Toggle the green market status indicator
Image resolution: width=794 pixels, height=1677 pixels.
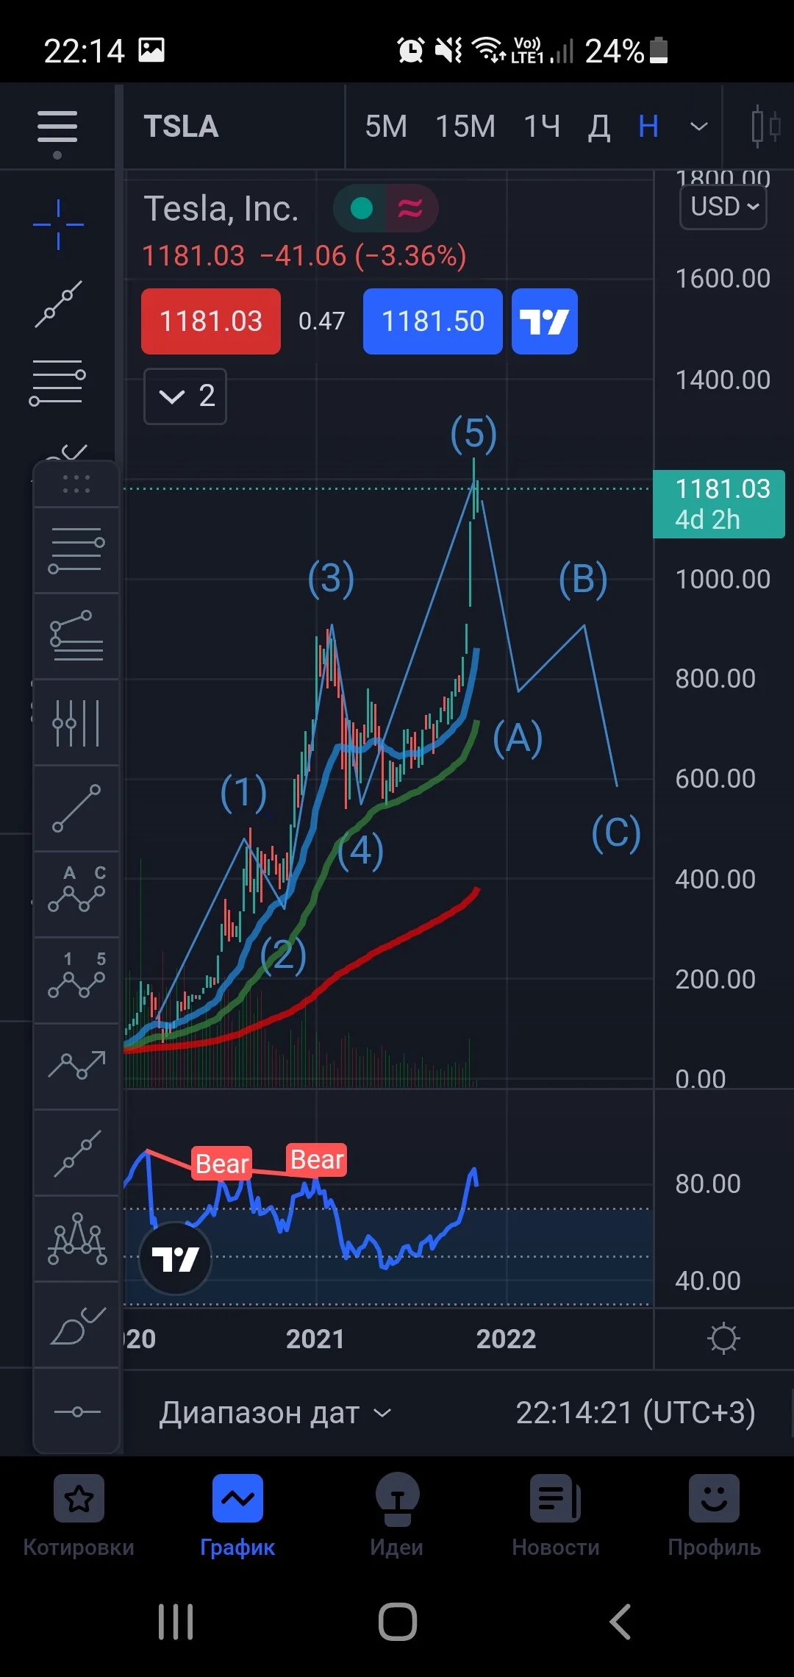tap(361, 209)
